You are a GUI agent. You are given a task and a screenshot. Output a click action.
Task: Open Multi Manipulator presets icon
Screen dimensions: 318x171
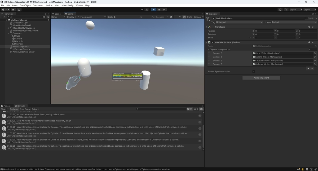coord(312,42)
